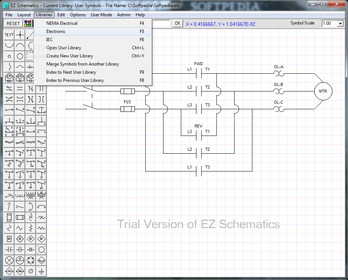The width and height of the screenshot is (348, 280).
Task: Close the open Libraries menu
Action: (x=44, y=15)
